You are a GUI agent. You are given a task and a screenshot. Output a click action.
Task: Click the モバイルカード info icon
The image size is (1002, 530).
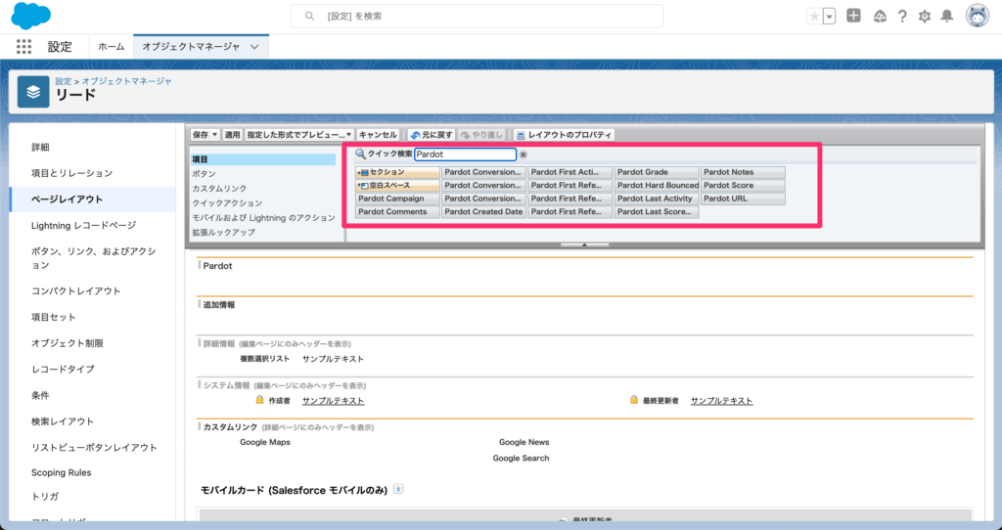pos(398,489)
